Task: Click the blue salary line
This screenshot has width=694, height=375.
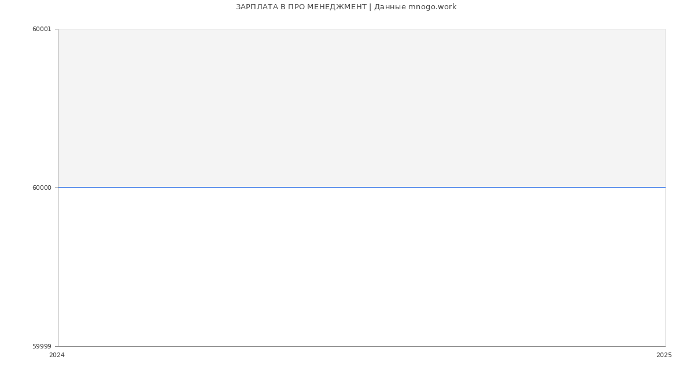Action: coord(361,187)
